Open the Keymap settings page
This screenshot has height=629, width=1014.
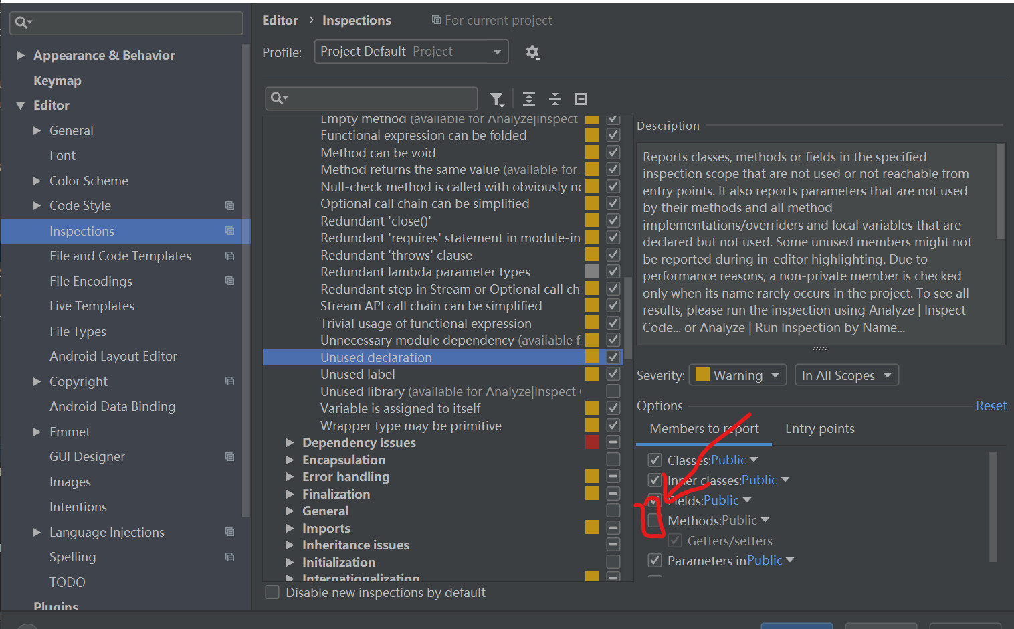coord(58,80)
